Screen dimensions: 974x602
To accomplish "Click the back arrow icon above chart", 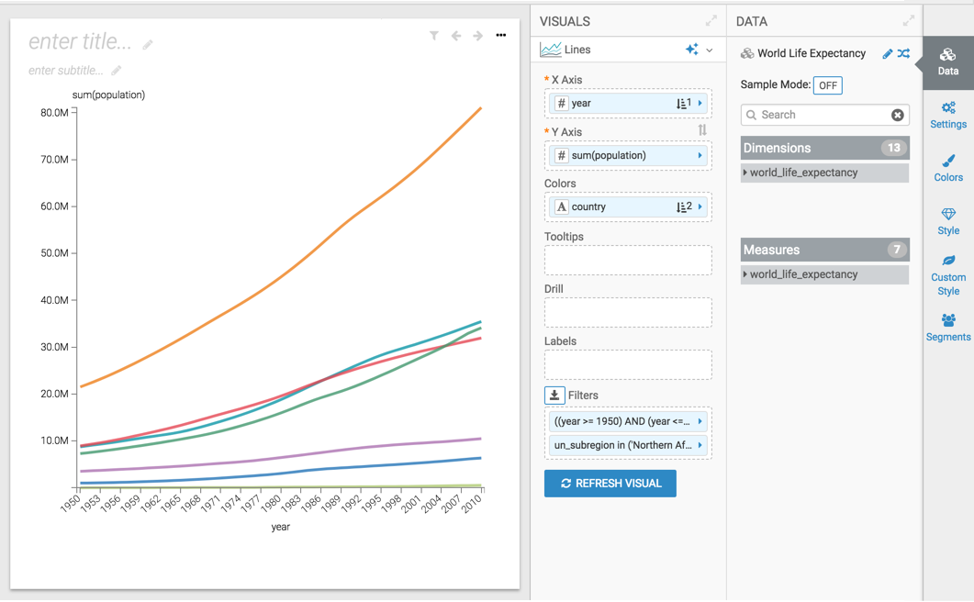I will [x=456, y=36].
